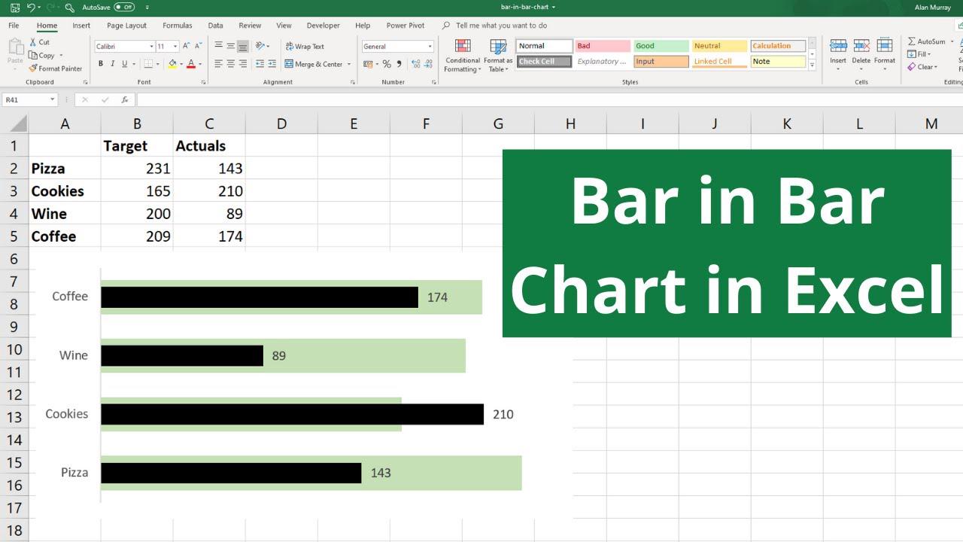Open the Font dialog launcher
This screenshot has width=963, height=542.
[x=202, y=82]
